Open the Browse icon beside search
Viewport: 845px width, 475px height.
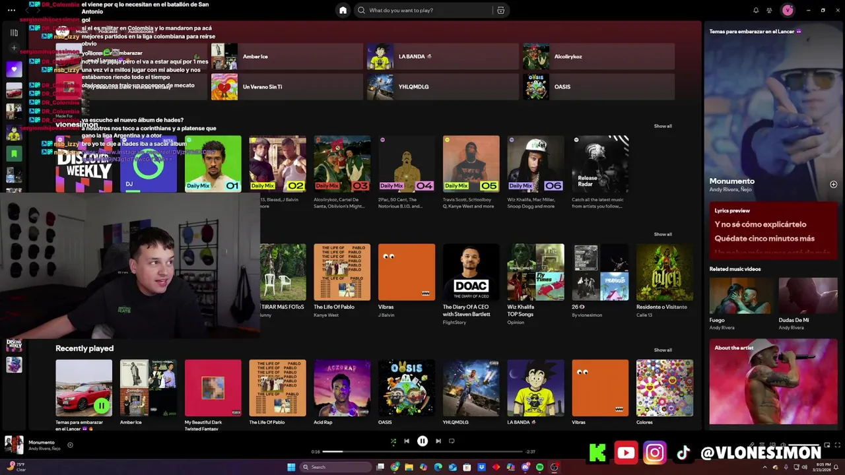pyautogui.click(x=500, y=11)
